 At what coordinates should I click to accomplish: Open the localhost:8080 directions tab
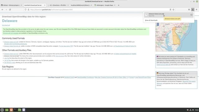coord(81,5)
